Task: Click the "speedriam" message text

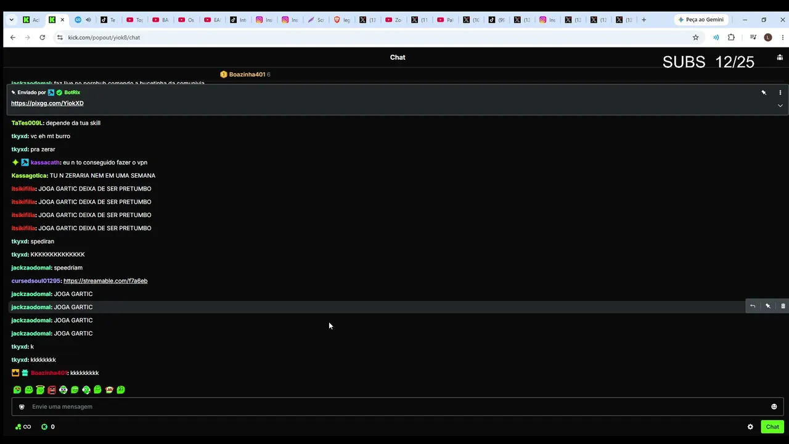Action: tap(68, 268)
